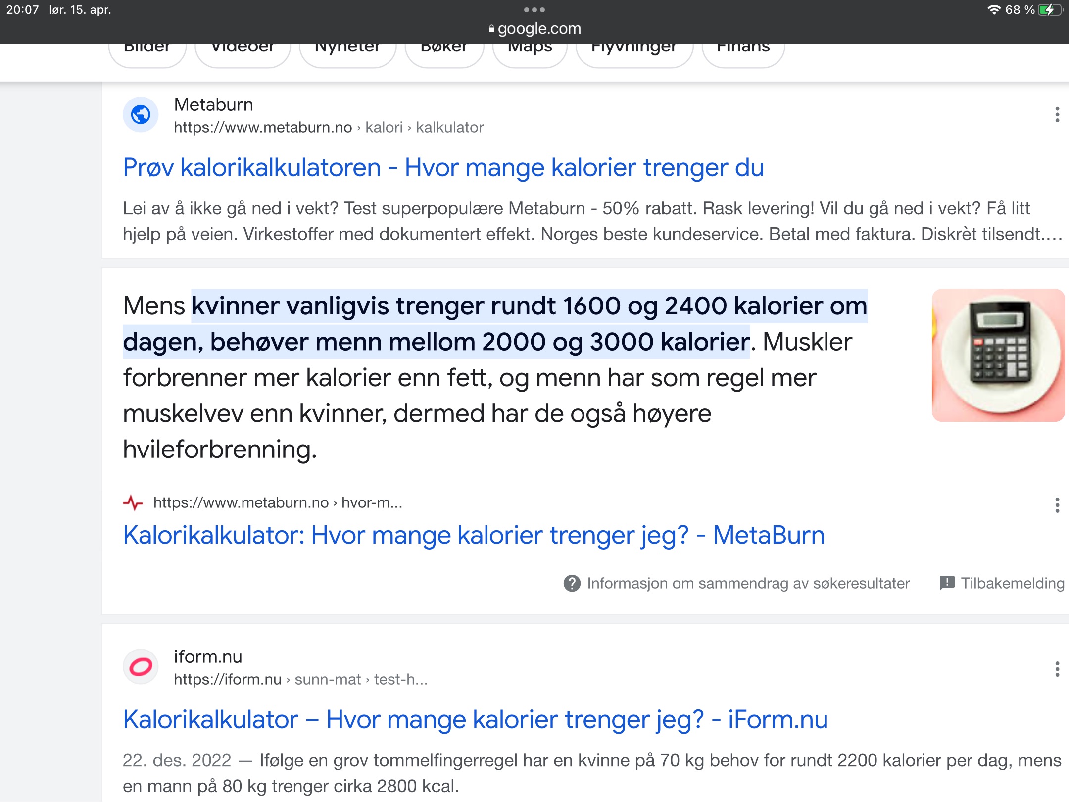This screenshot has width=1069, height=802.
Task: Click the iform.nu site name
Action: point(208,657)
